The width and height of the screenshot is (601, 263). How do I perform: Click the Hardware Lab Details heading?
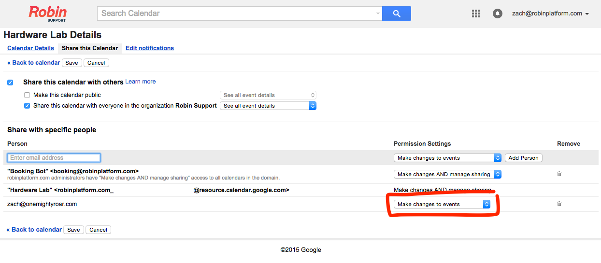pyautogui.click(x=52, y=35)
